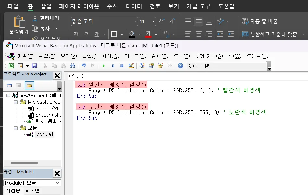Open the Properties window icon on the toolbar
Viewport: 308px width, 195px height.
(150, 66)
